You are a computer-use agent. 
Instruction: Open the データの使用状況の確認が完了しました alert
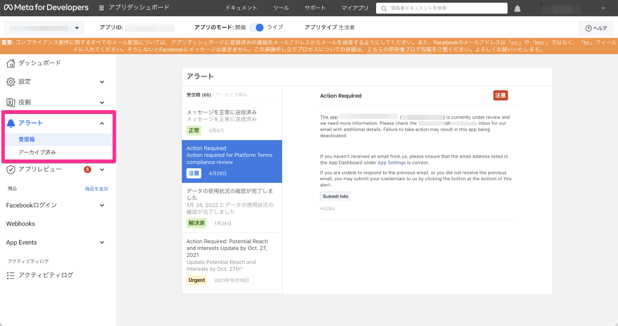(232, 207)
